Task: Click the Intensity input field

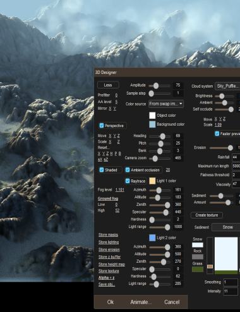Action: (x=231, y=291)
